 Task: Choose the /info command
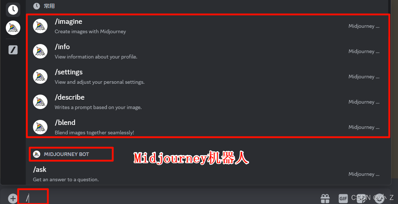[x=208, y=52]
